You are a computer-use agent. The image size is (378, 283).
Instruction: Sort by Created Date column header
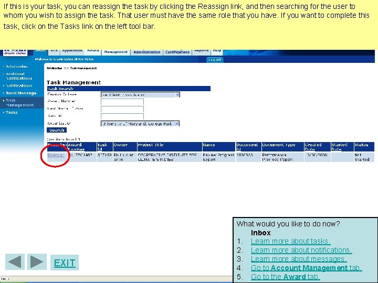pyautogui.click(x=317, y=147)
